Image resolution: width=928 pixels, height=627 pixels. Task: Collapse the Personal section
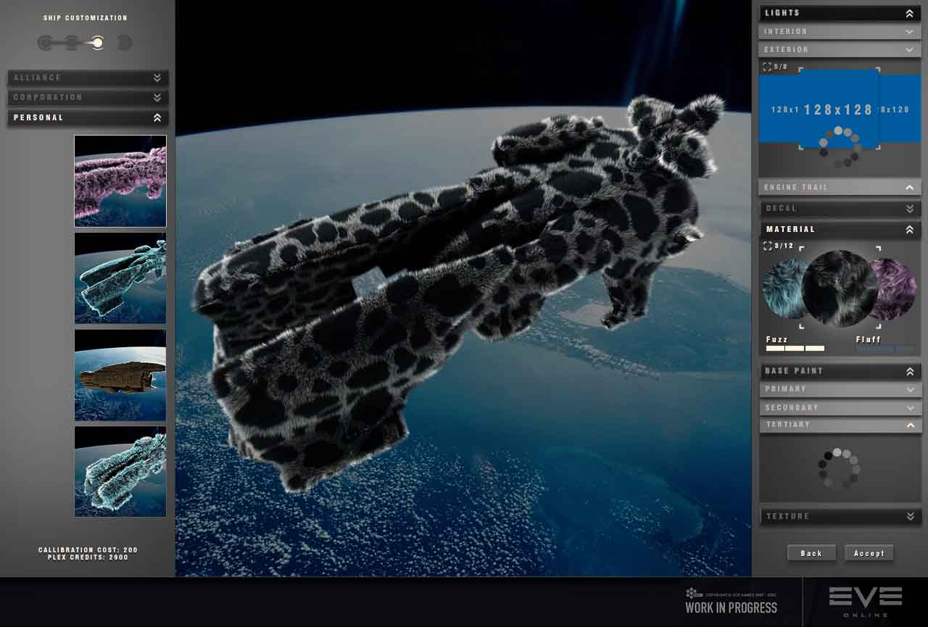coord(88,117)
